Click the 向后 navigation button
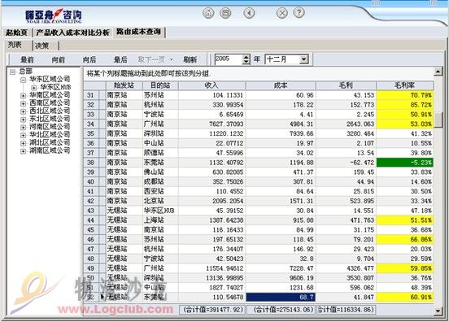 89,59
